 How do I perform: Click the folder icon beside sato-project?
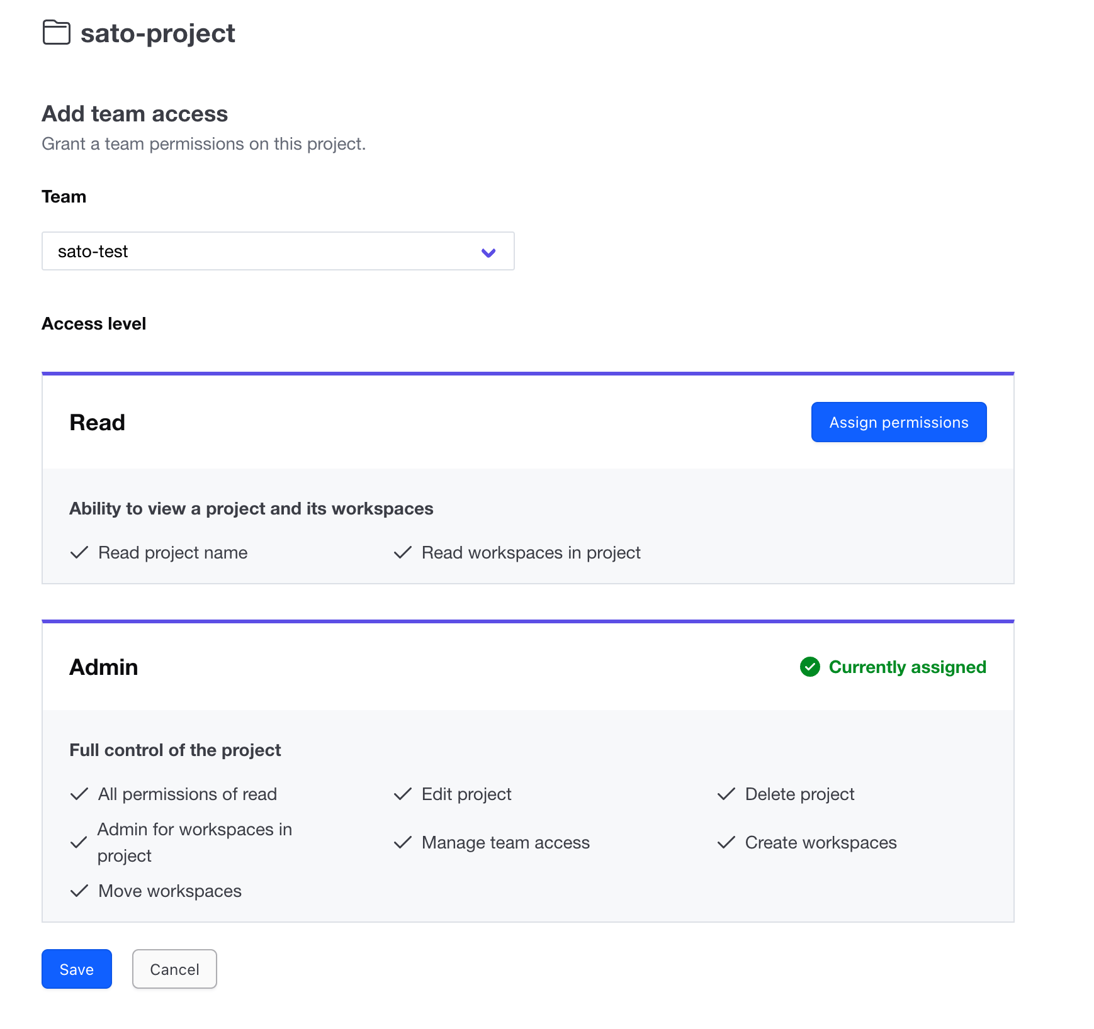(x=56, y=33)
